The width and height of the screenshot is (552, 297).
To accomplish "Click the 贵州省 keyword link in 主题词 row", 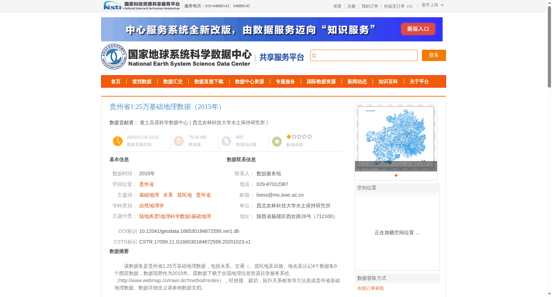I will click(x=204, y=195).
